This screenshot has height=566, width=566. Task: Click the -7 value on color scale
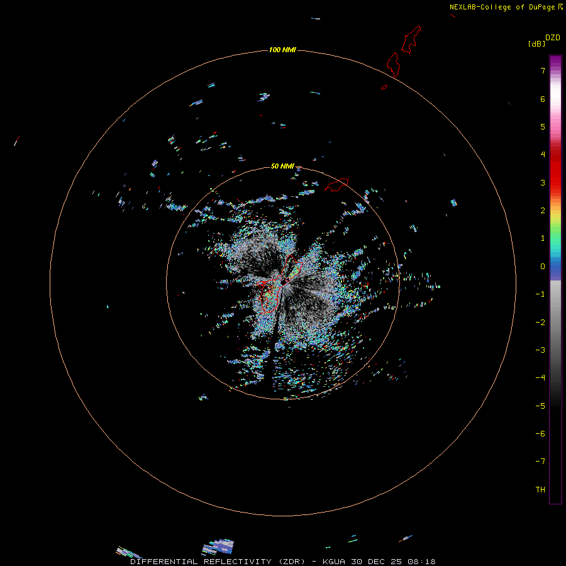point(540,462)
